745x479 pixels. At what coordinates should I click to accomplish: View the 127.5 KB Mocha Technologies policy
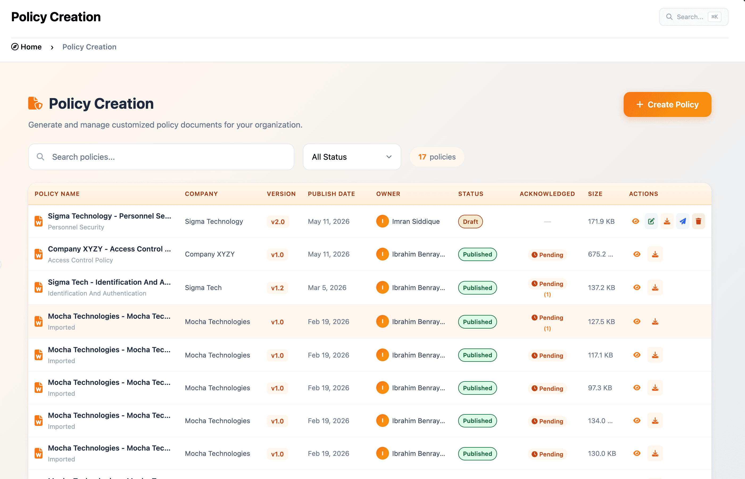[x=637, y=321]
